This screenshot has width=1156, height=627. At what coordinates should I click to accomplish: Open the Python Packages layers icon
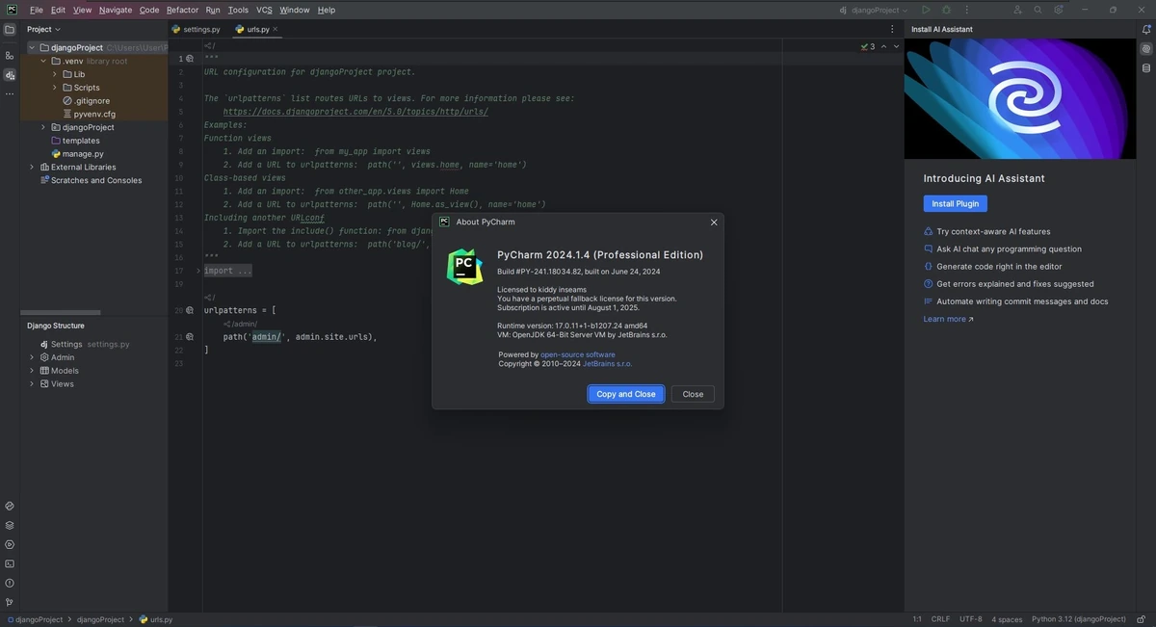coord(10,525)
